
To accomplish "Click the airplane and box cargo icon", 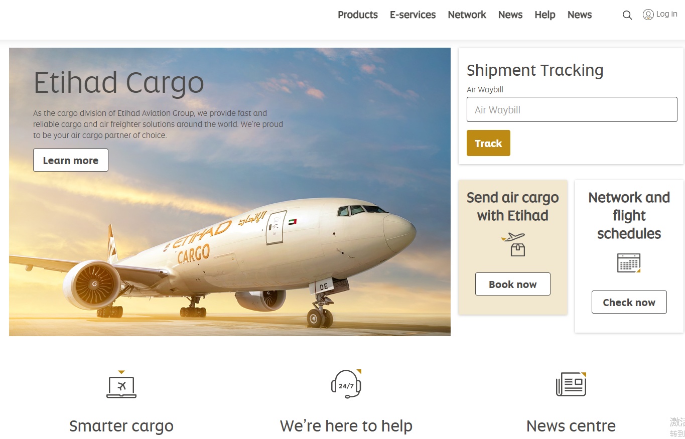I will (x=513, y=244).
